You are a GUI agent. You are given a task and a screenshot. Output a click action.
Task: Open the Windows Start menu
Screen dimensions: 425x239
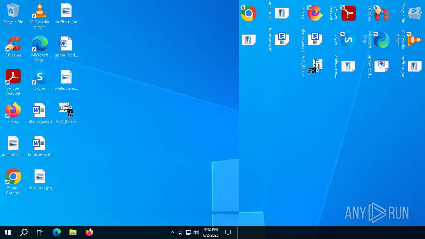click(8, 232)
